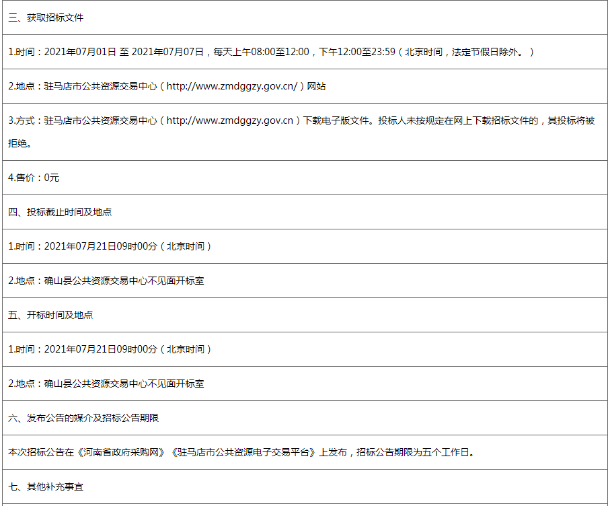
Task: Click the 拒绝。 text on the wrapped line
Action: (20, 143)
